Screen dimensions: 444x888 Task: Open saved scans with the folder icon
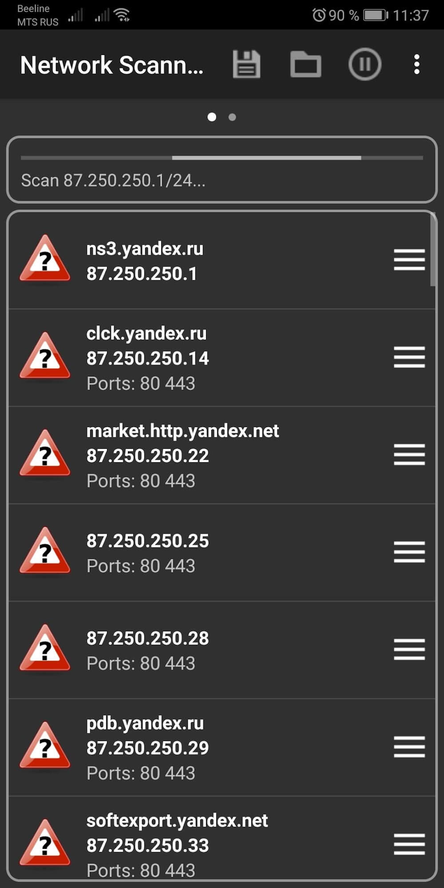pos(305,65)
